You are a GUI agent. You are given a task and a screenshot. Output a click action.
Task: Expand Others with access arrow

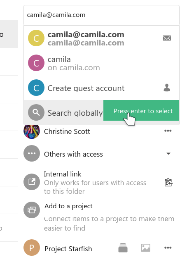pos(168,154)
